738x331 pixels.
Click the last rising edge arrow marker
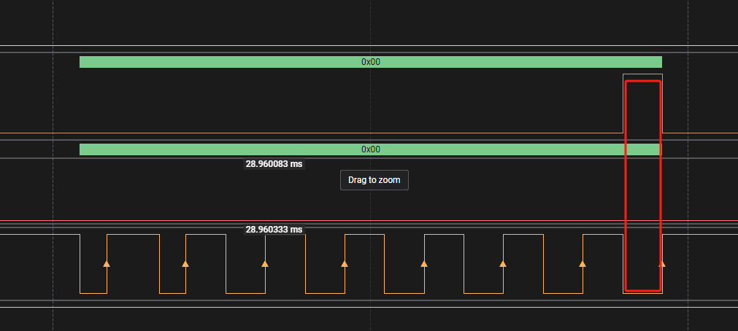pos(662,263)
